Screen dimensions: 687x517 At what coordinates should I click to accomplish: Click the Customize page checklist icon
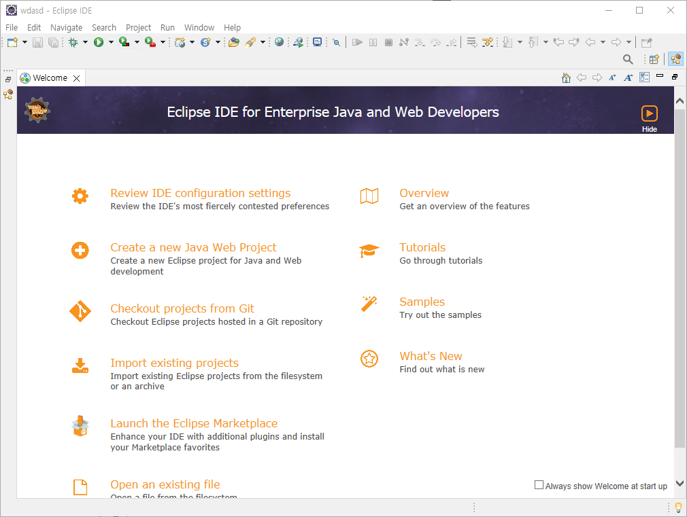pyautogui.click(x=645, y=77)
